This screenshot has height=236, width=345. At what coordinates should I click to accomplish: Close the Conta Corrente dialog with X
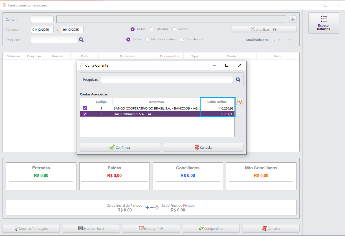pyautogui.click(x=240, y=65)
